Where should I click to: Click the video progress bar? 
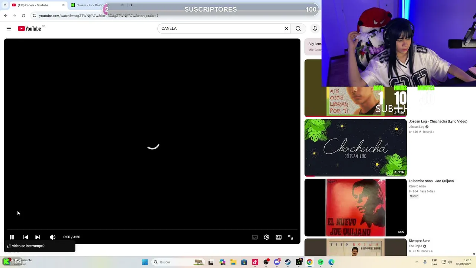[x=152, y=230]
